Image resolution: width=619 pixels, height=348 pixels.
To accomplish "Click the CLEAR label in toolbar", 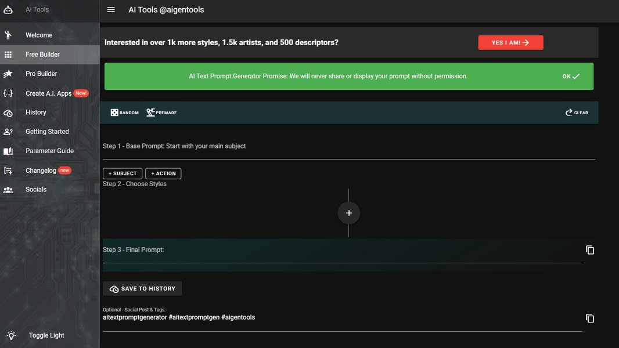I will 581,113.
